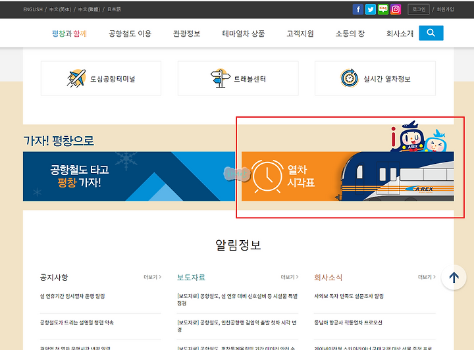Viewport: 474px width, 350px height.
Task: Open the 고객지원 menu
Action: (300, 33)
